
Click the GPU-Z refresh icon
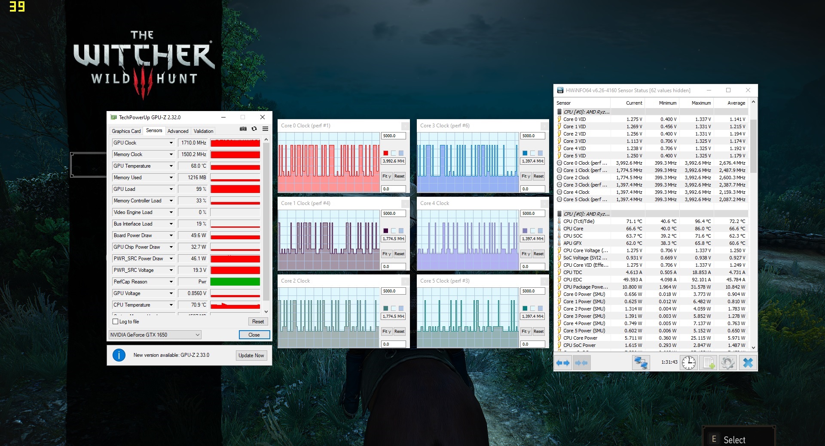[x=254, y=129]
